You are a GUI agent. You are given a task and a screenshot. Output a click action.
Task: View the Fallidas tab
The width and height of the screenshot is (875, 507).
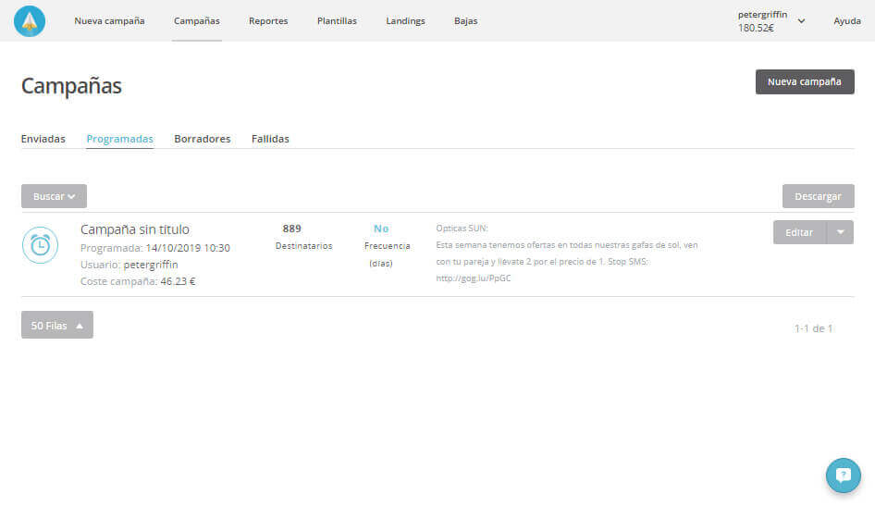[x=270, y=139]
